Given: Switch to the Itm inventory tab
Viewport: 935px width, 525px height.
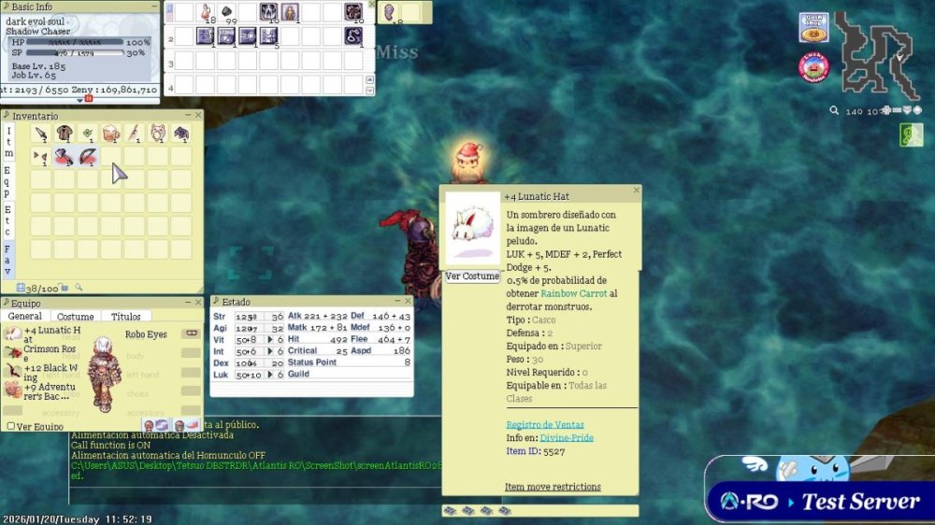Looking at the screenshot, I should tap(8, 142).
